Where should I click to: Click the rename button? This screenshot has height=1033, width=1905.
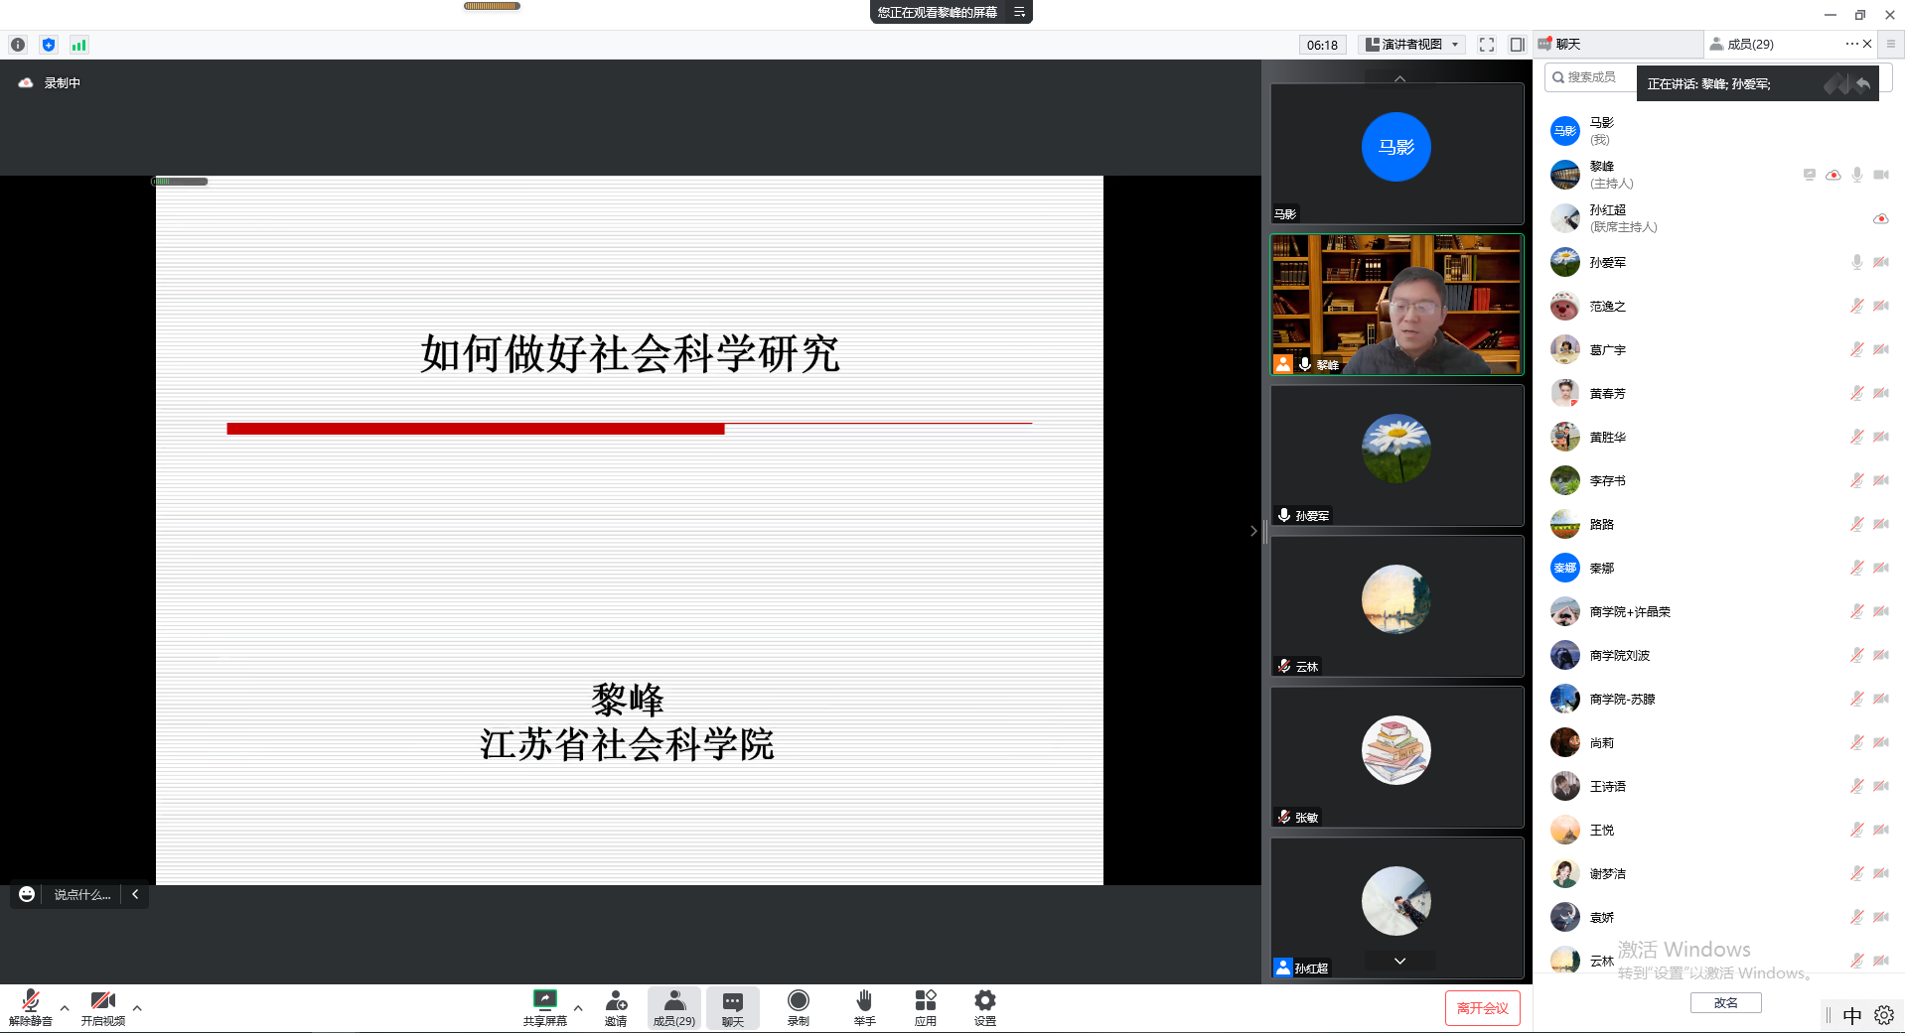coord(1725,1003)
